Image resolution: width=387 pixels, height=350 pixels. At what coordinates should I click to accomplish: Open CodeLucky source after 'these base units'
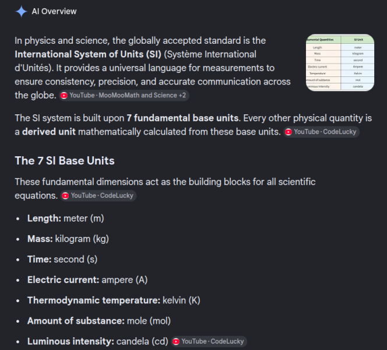tap(321, 132)
